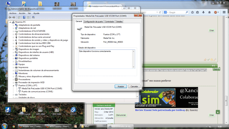229x129 pixels.
Task: Click the Firefox page vertical scrollbar
Action: tap(226, 101)
